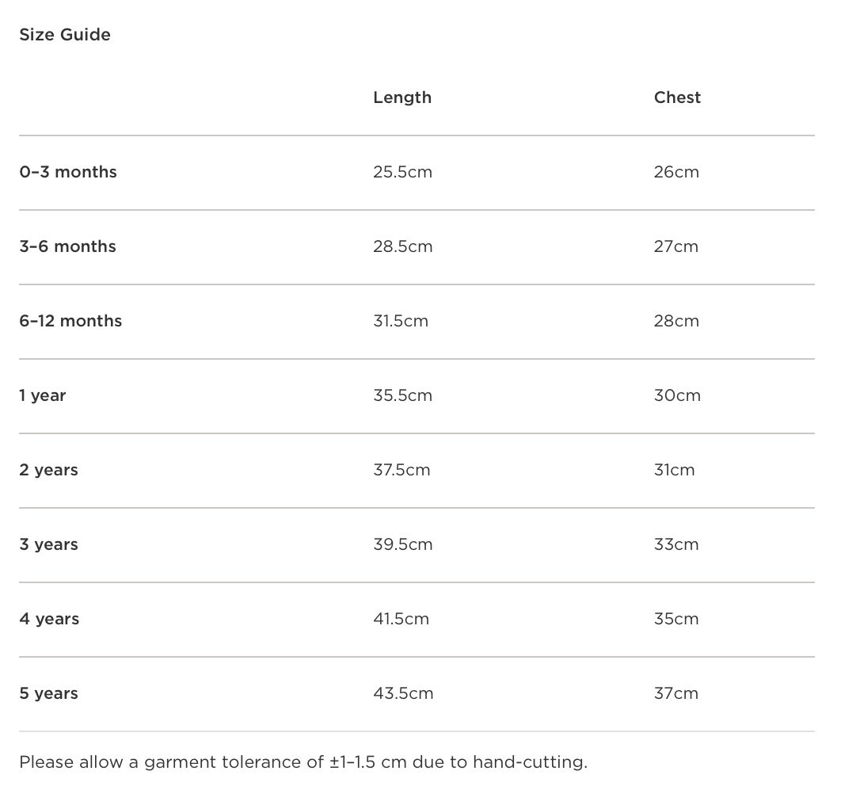The image size is (841, 786).
Task: Click the 37cm chest value
Action: pos(676,693)
